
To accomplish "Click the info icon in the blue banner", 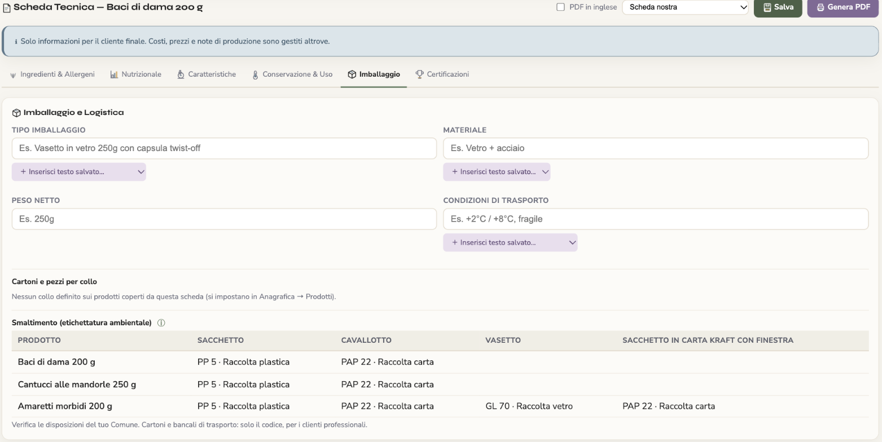I will coord(16,42).
